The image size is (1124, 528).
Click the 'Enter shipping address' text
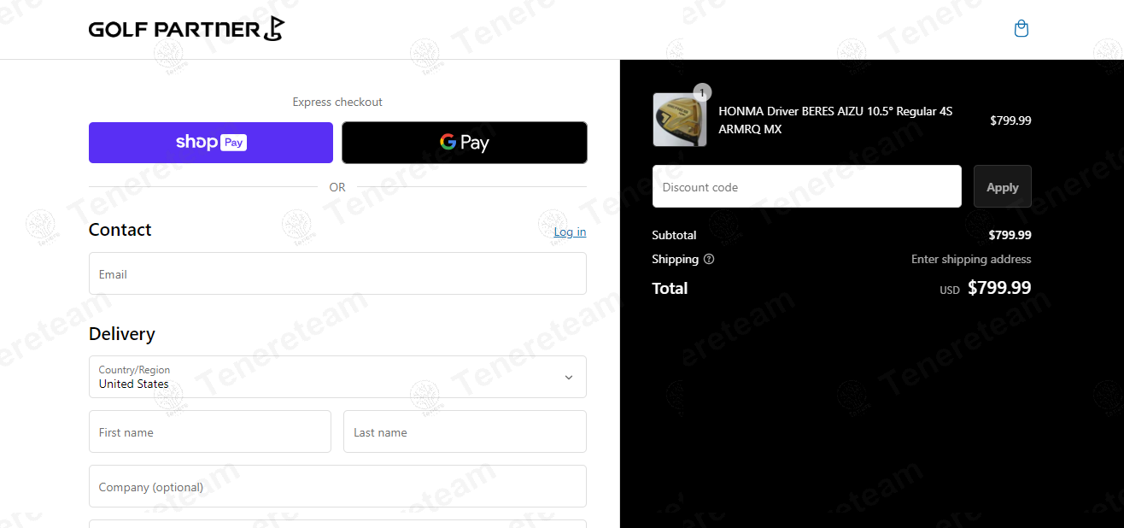click(x=971, y=259)
